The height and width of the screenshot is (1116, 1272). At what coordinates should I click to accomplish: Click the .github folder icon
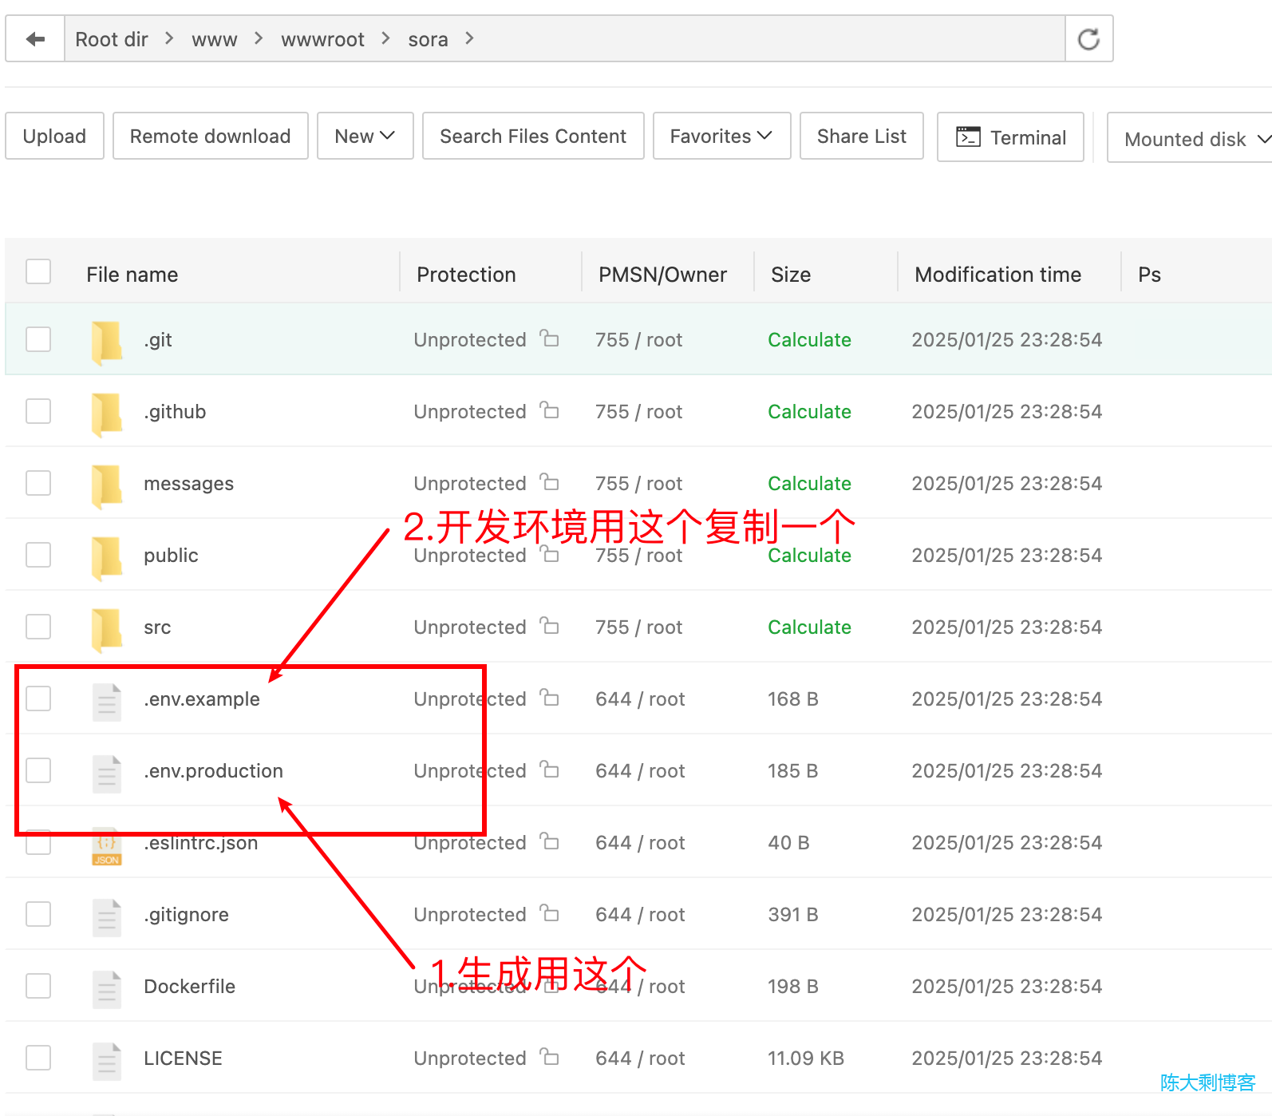click(x=107, y=414)
